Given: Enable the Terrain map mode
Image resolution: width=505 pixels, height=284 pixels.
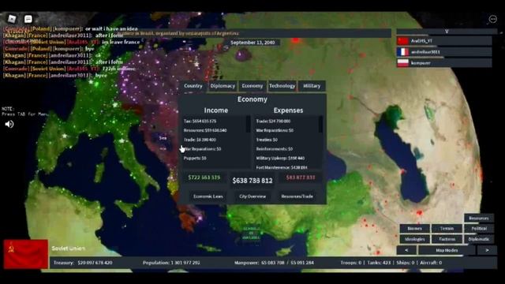Looking at the screenshot, I should tap(447, 229).
